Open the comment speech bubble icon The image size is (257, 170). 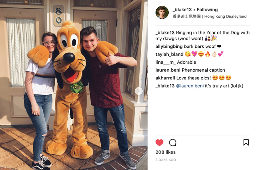(x=173, y=143)
